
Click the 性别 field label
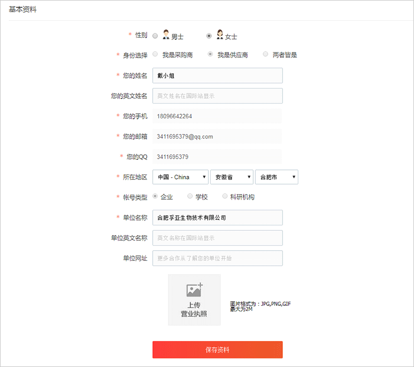141,35
